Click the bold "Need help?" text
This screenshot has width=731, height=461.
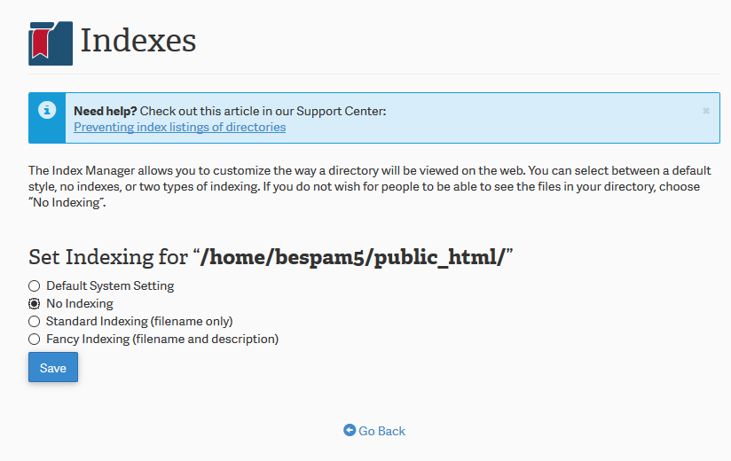tap(105, 111)
